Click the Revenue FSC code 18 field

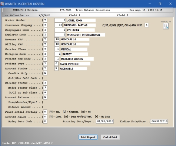pyautogui.click(x=57, y=40)
